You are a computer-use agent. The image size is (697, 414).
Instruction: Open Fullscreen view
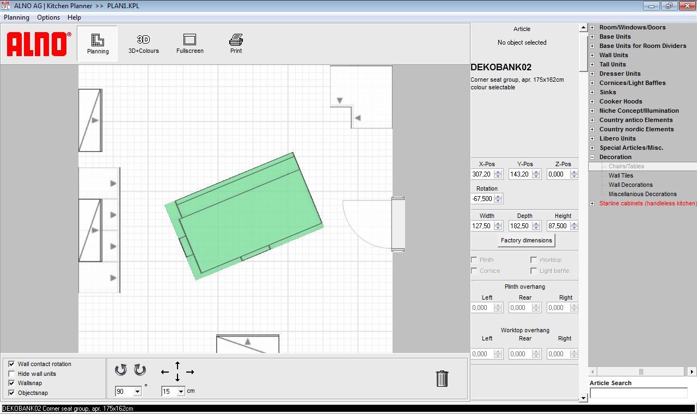click(x=189, y=44)
